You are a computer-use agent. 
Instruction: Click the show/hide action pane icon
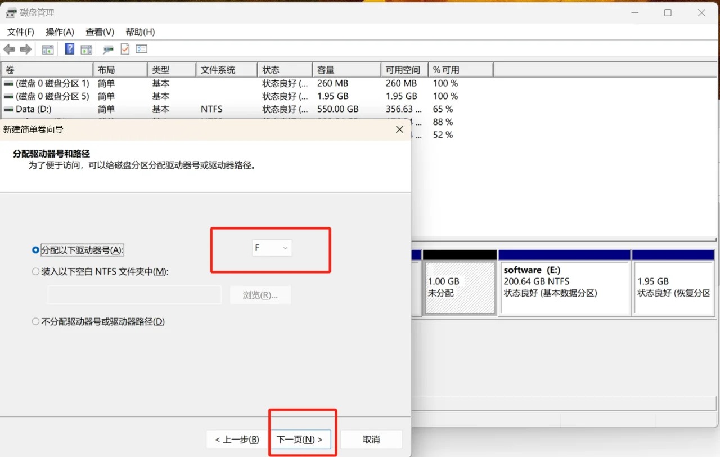[x=86, y=50]
